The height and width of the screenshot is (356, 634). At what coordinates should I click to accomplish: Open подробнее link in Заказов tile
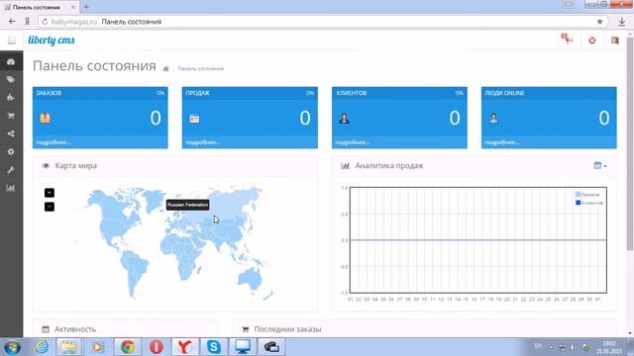coord(53,142)
